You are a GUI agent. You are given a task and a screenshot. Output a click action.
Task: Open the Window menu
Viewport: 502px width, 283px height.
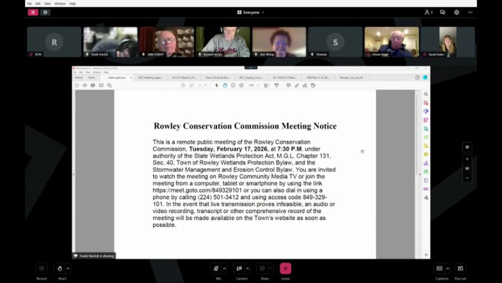point(59,3)
